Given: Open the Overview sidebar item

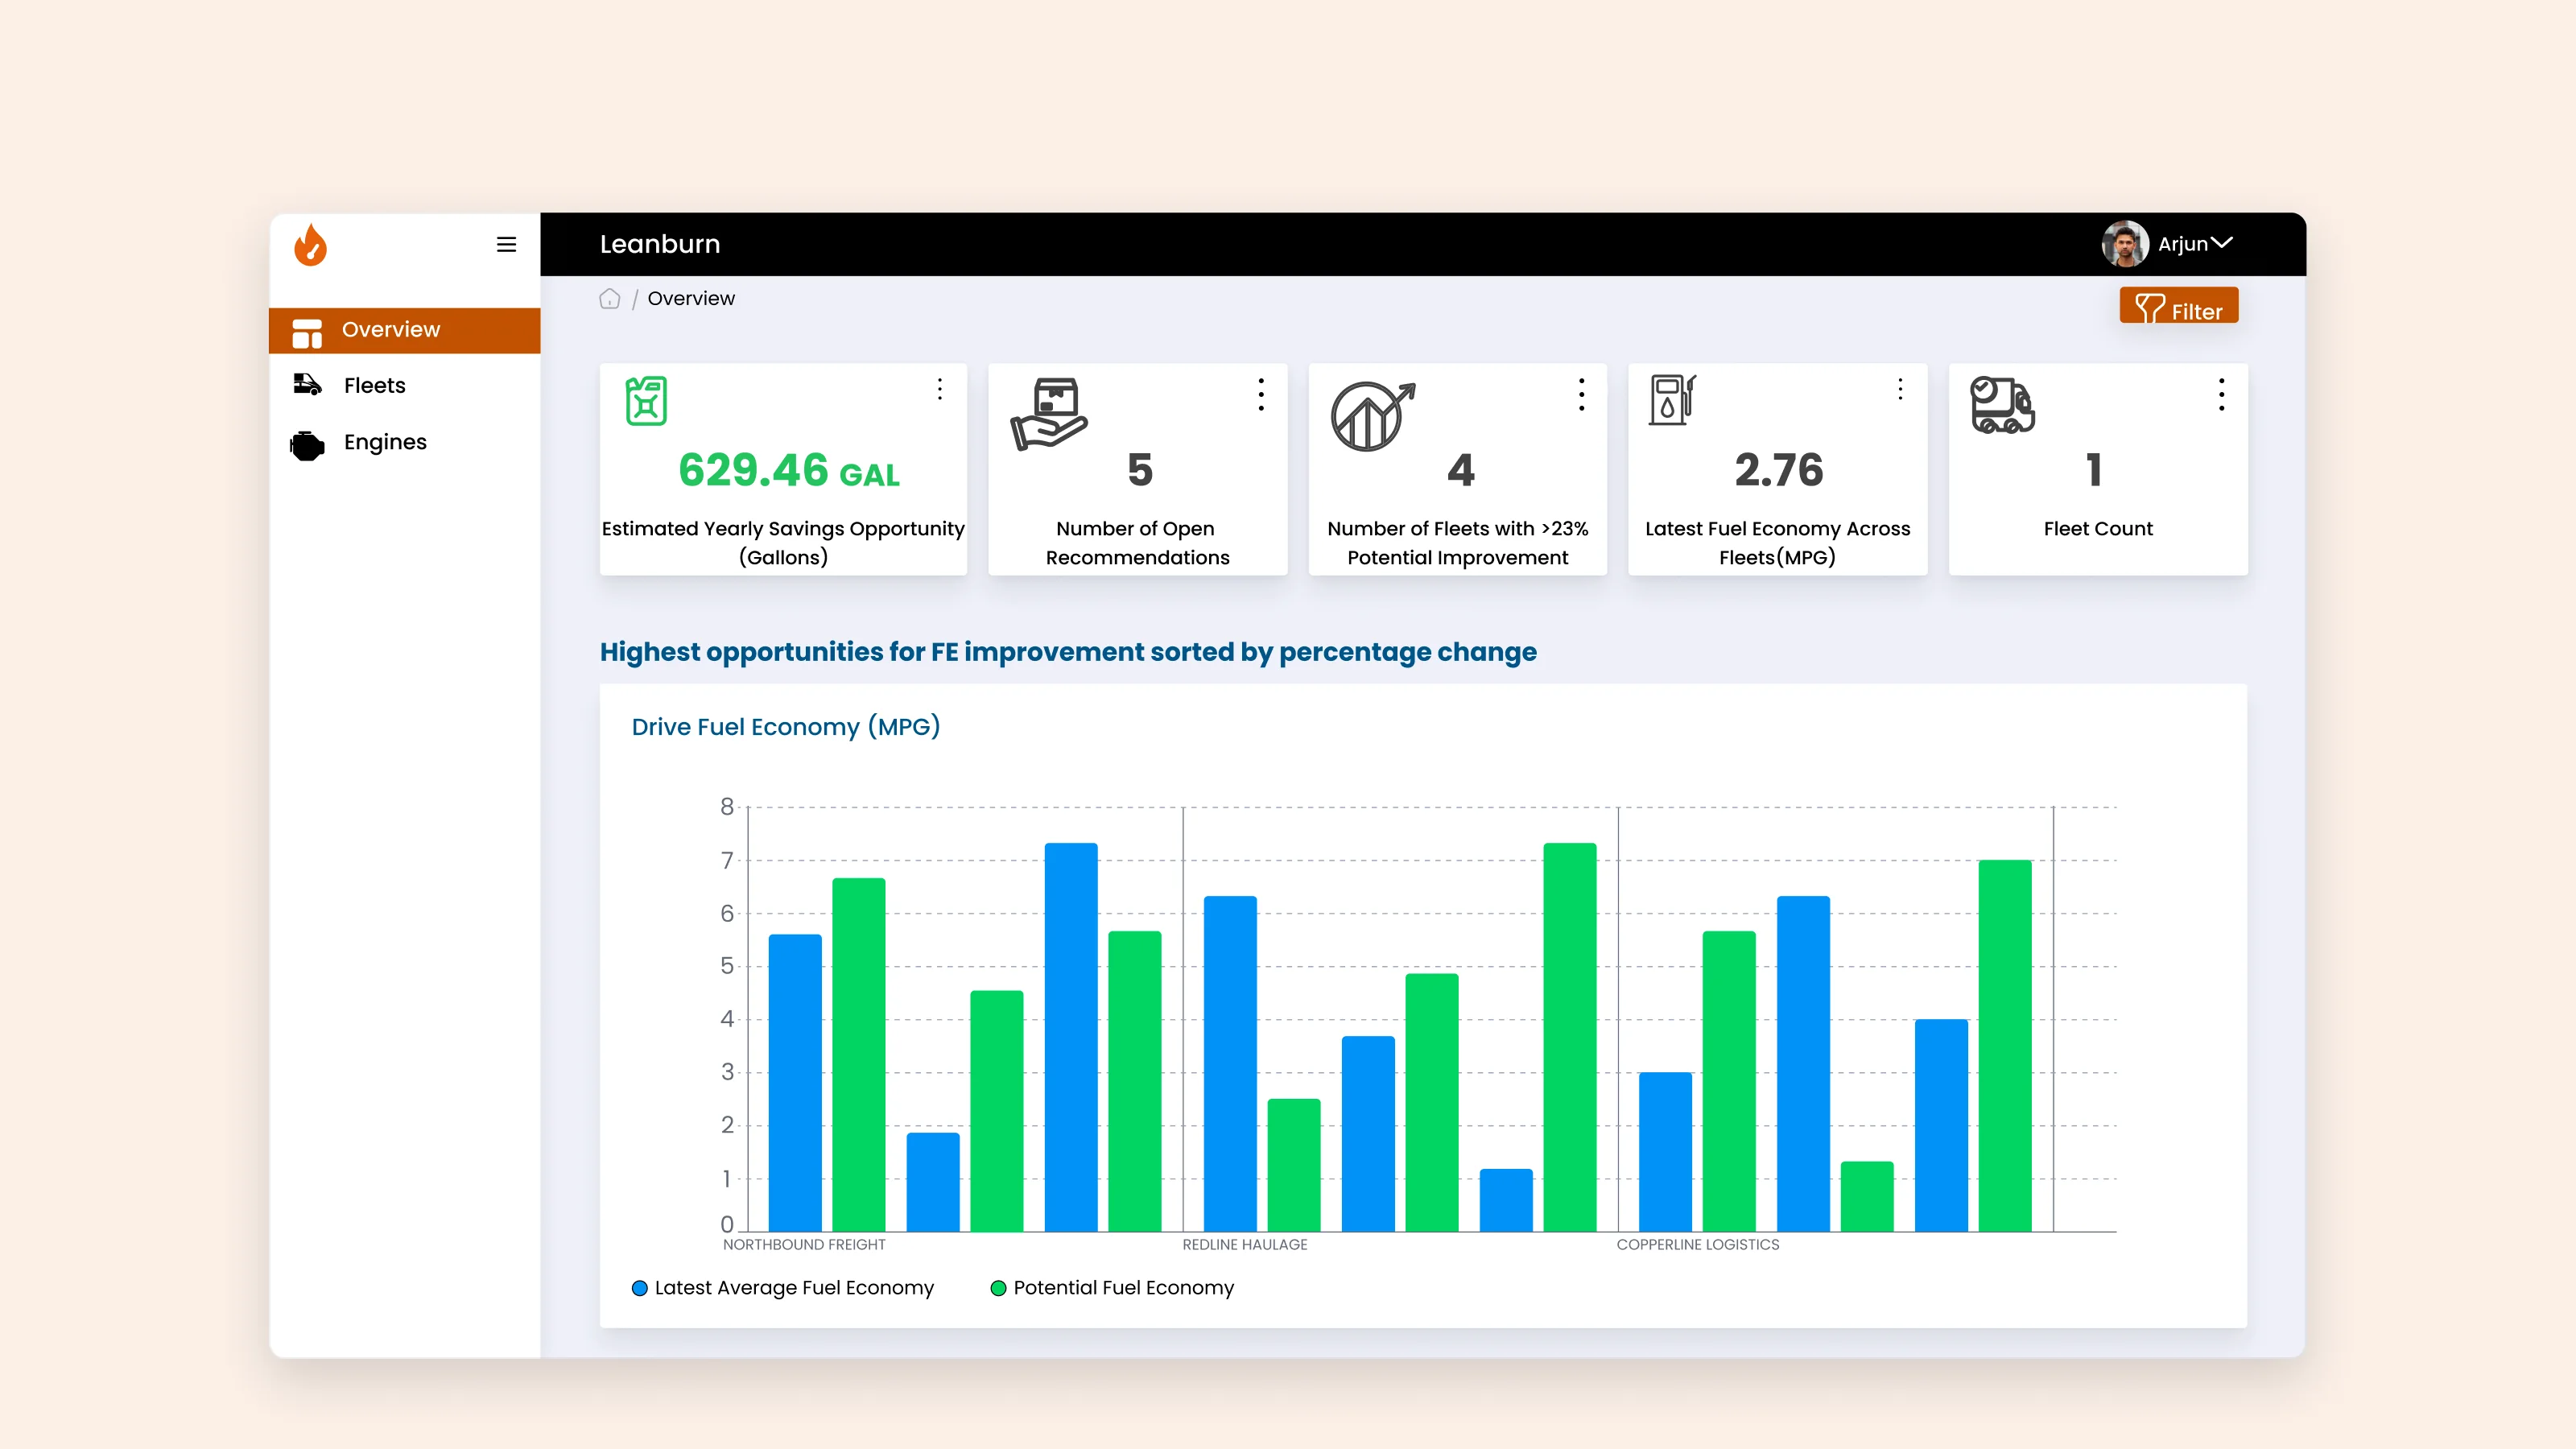Looking at the screenshot, I should [x=404, y=330].
